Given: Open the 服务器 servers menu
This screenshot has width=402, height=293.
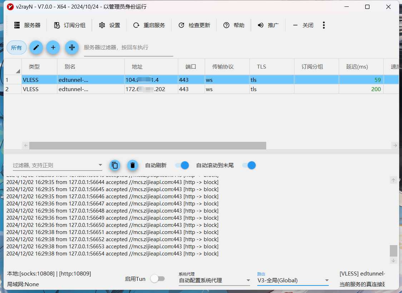Looking at the screenshot, I should [x=28, y=25].
